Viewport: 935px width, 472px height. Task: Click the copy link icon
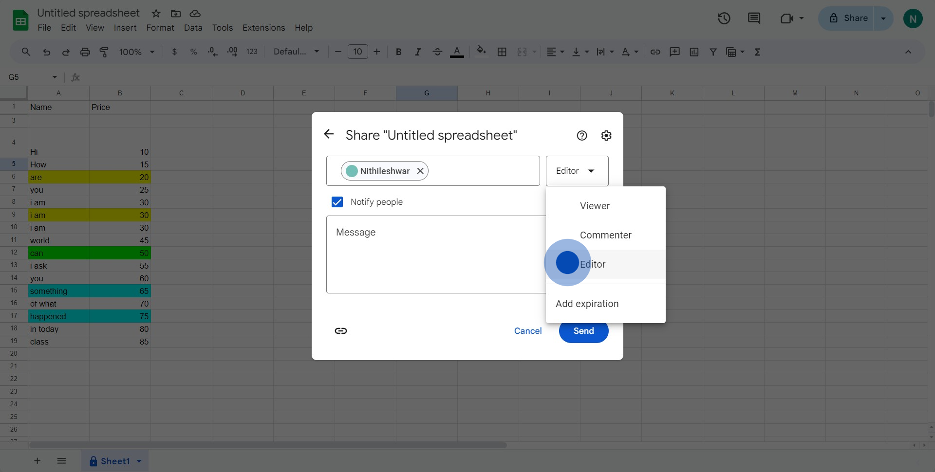coord(341,331)
